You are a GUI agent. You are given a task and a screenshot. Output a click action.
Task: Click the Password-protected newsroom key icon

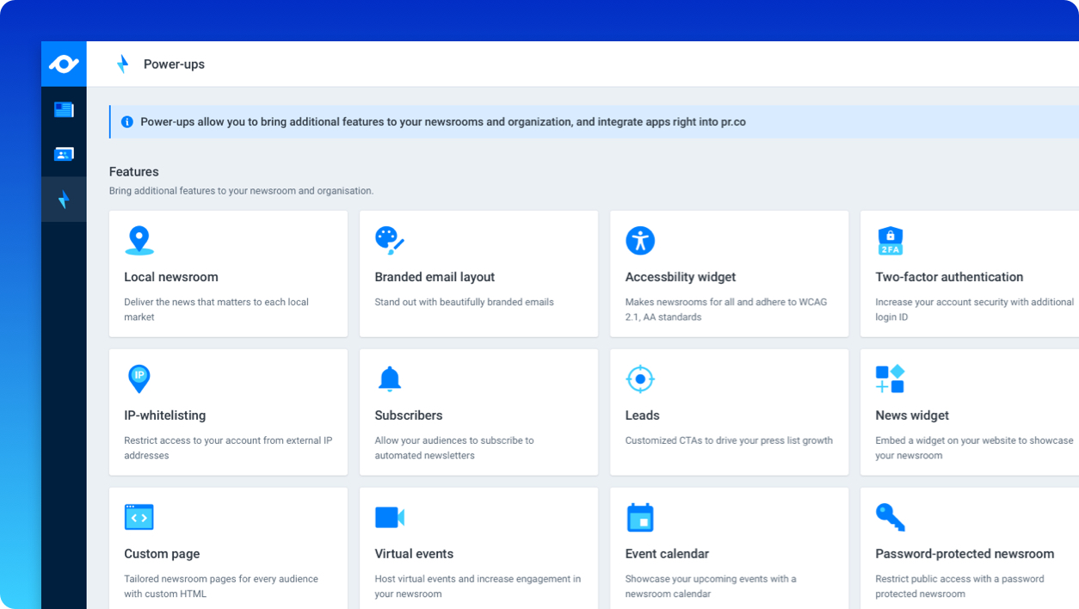click(890, 517)
